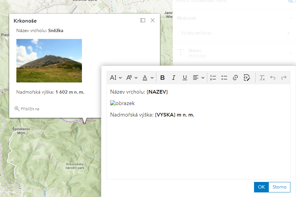
Task: Click the Sněžka peak name in popup
Action: tap(56, 30)
